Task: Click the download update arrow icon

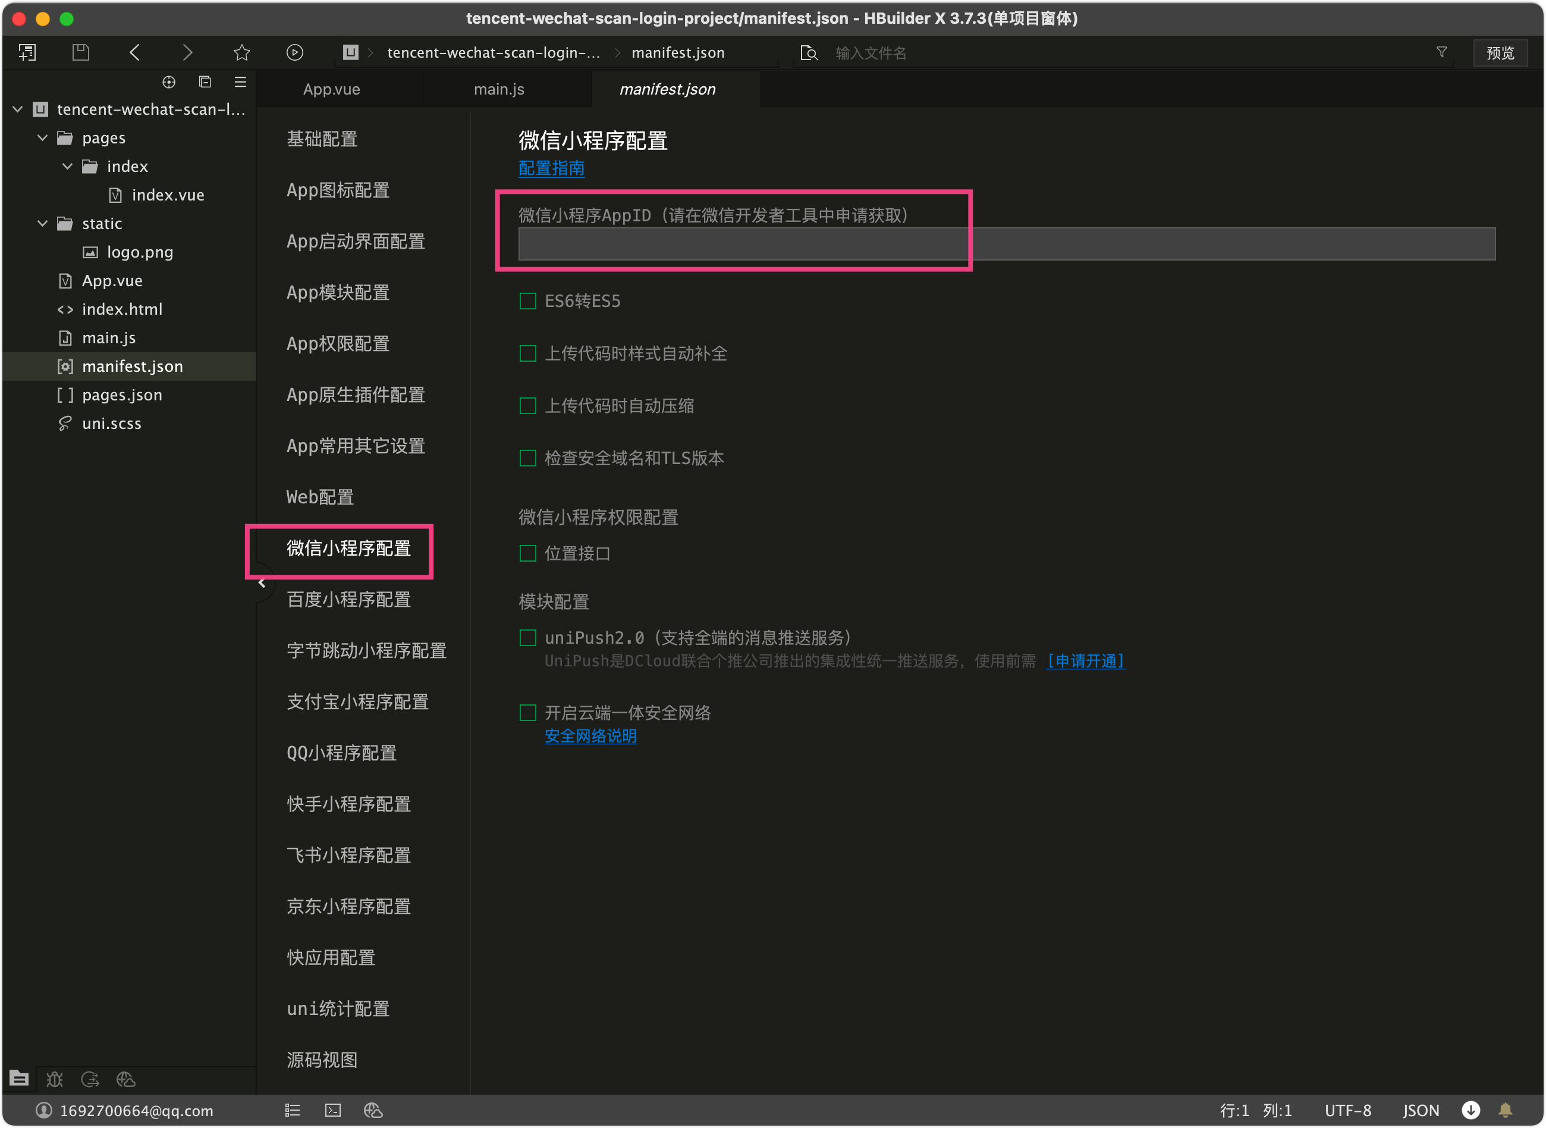Action: (1470, 1110)
